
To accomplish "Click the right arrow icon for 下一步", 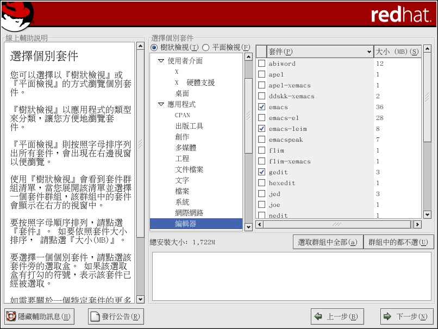I will (x=387, y=317).
